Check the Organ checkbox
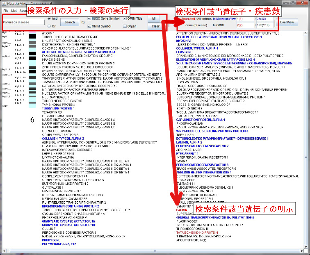The image size is (310, 255). click(125, 26)
